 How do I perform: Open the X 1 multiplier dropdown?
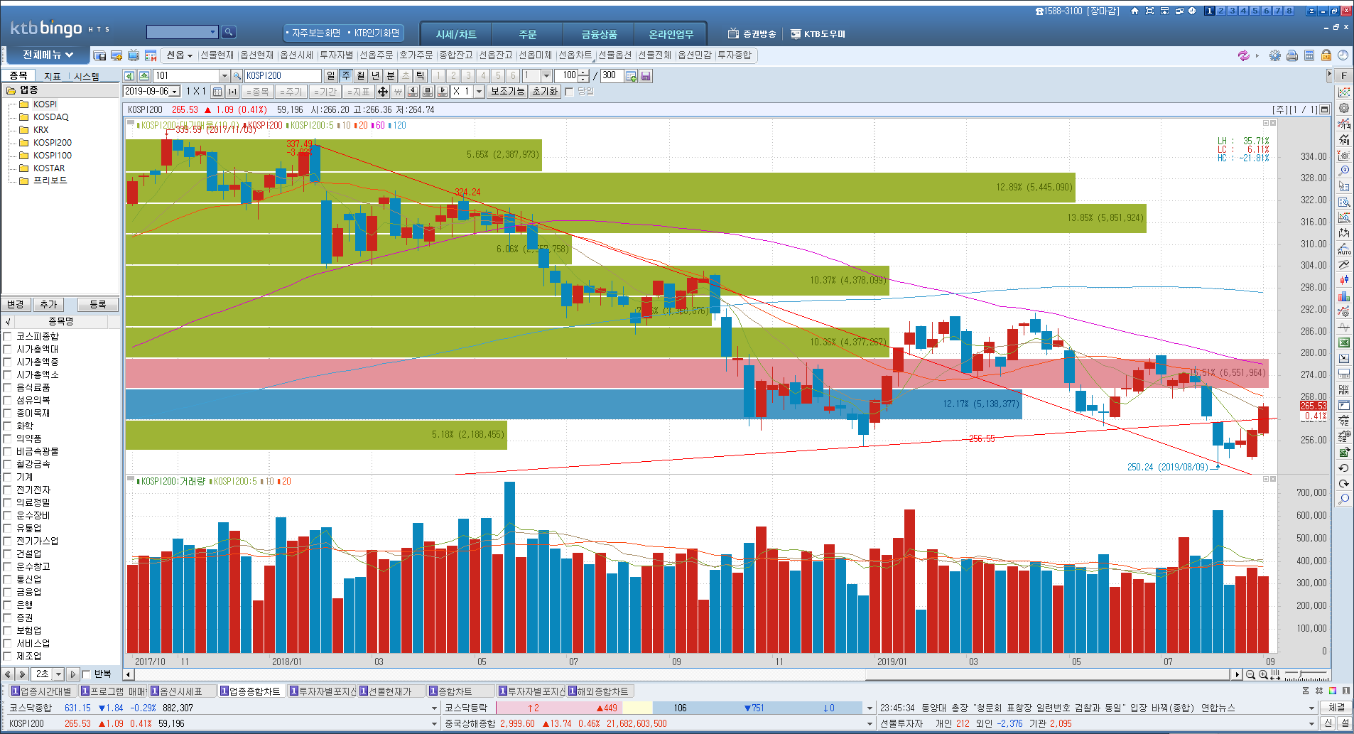480,92
